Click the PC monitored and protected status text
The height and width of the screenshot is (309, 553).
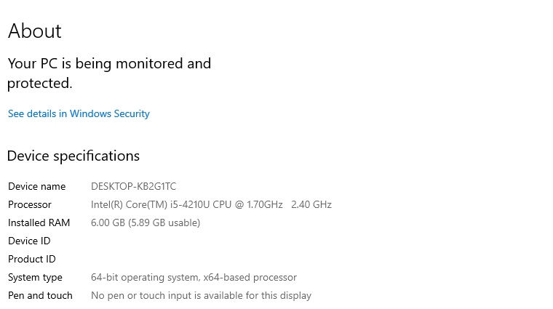pos(109,73)
